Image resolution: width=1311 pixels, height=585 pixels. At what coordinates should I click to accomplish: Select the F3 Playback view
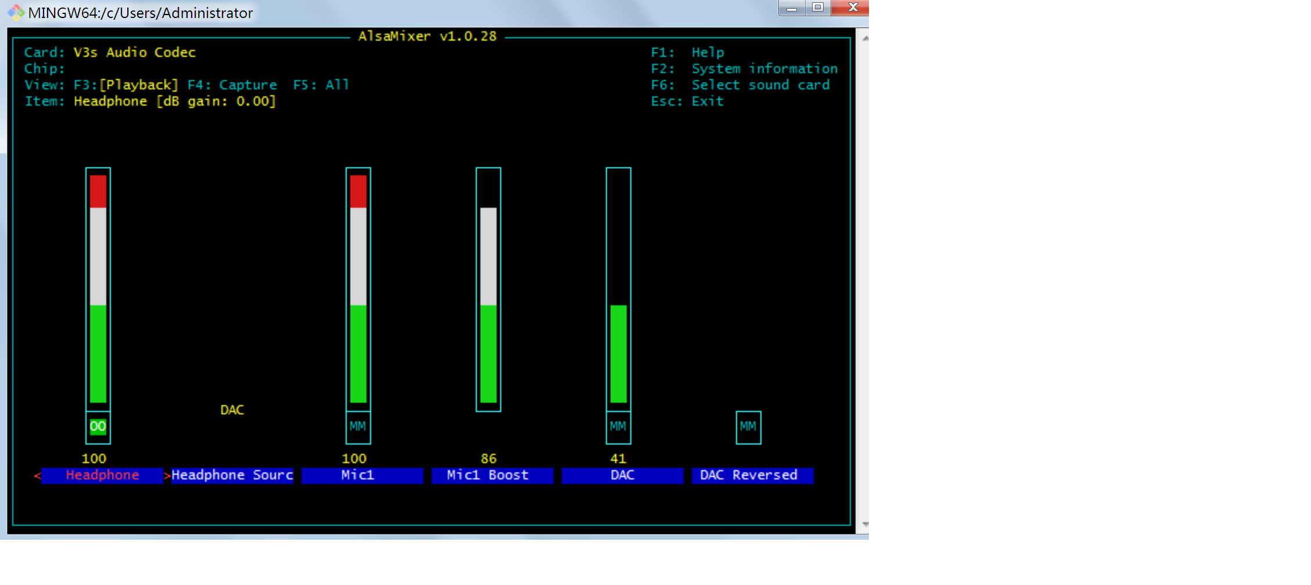coord(126,85)
